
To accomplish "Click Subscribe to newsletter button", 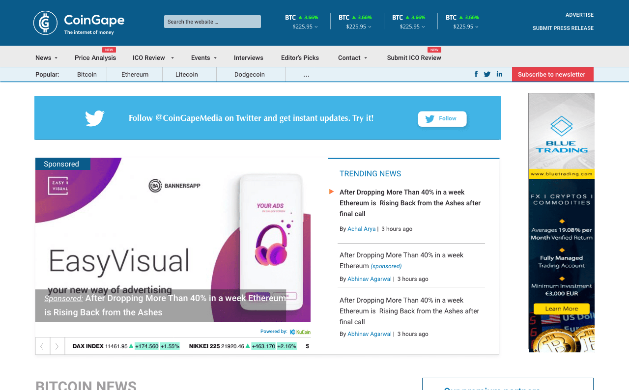I will (552, 74).
